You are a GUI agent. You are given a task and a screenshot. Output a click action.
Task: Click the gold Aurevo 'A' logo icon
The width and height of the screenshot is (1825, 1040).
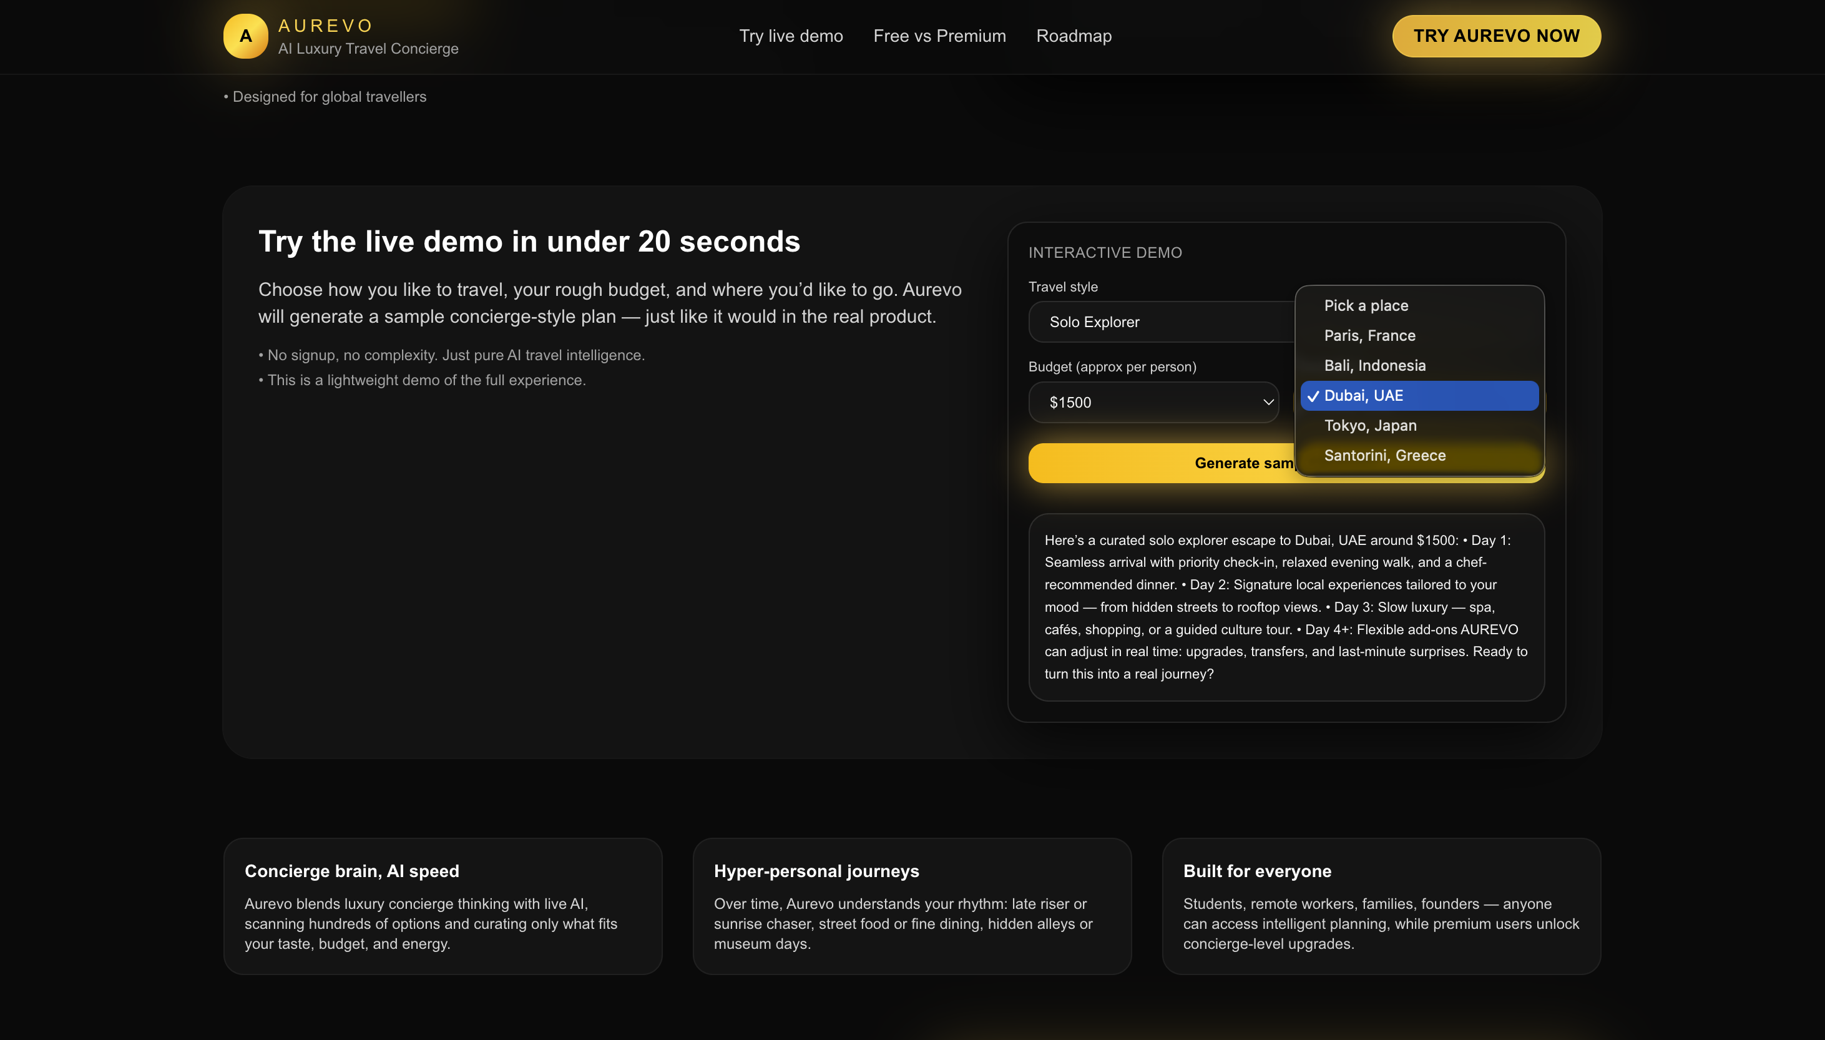(x=245, y=36)
